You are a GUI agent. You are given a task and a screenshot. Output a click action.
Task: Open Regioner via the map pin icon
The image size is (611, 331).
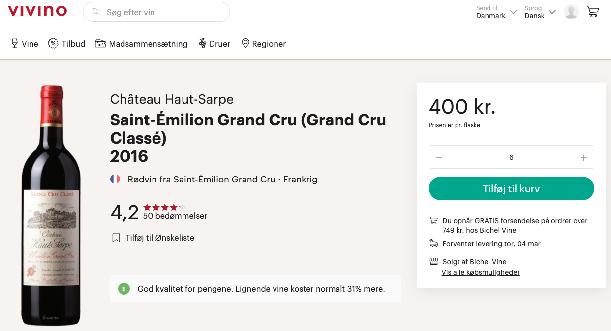coord(245,43)
